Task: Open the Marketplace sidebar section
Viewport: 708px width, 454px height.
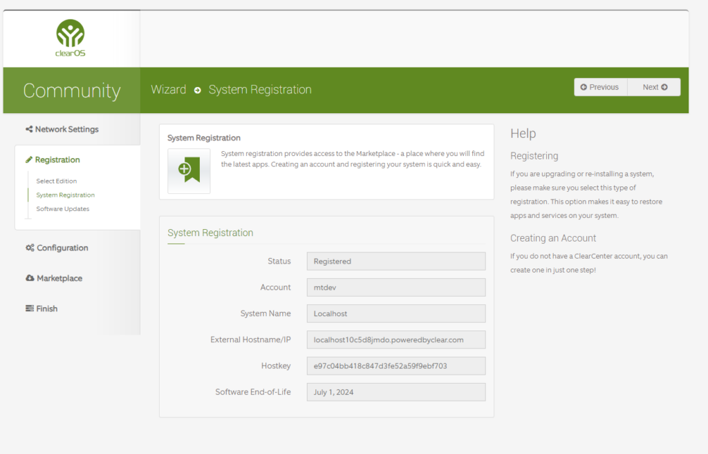Action: click(x=54, y=278)
